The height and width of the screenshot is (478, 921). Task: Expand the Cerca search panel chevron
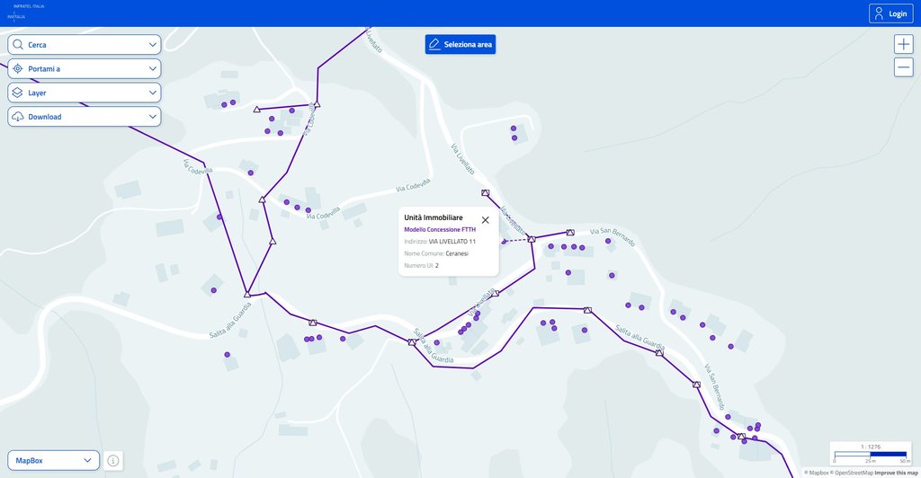[x=153, y=44]
